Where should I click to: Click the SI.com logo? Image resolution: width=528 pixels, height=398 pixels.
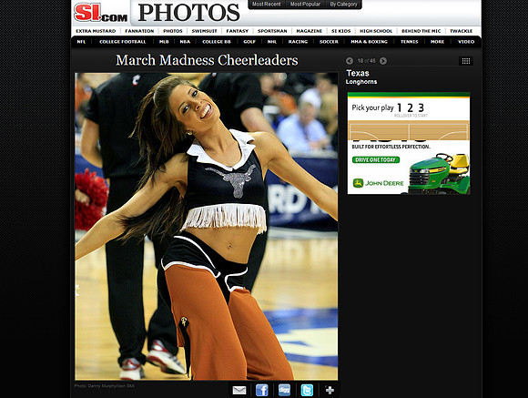pyautogui.click(x=101, y=13)
